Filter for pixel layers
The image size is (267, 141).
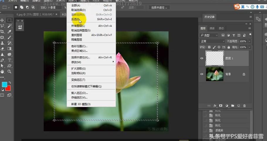click(x=223, y=35)
